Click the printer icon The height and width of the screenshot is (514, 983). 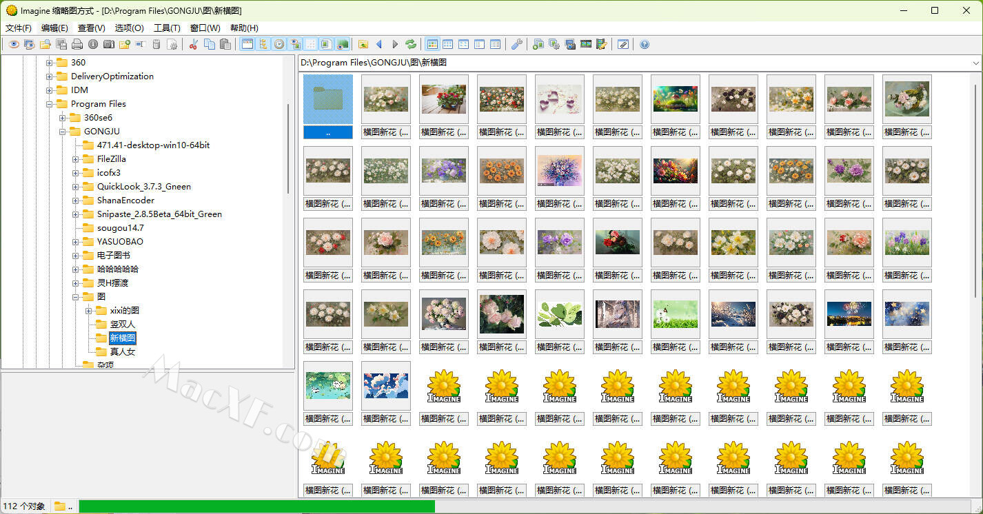[77, 44]
